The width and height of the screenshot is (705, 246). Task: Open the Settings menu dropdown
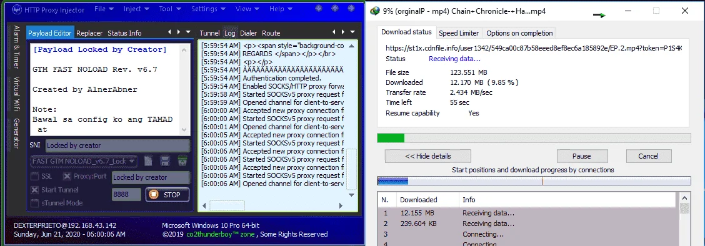[x=209, y=9]
